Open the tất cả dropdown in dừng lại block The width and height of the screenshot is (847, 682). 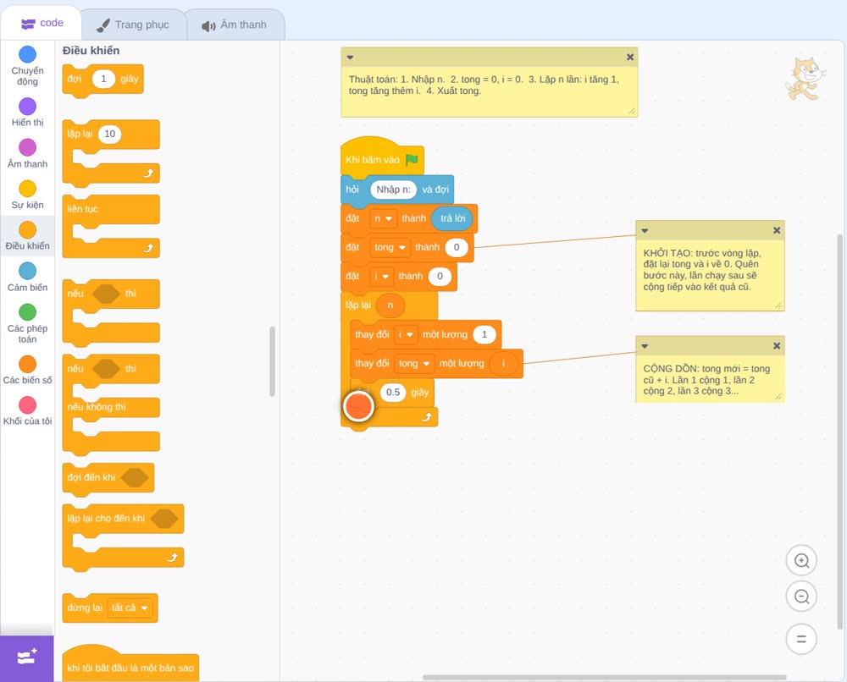pyautogui.click(x=129, y=608)
